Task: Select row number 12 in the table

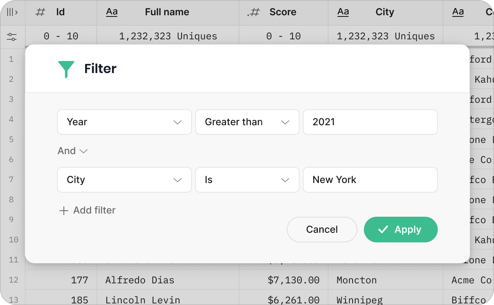Action: [x=13, y=280]
